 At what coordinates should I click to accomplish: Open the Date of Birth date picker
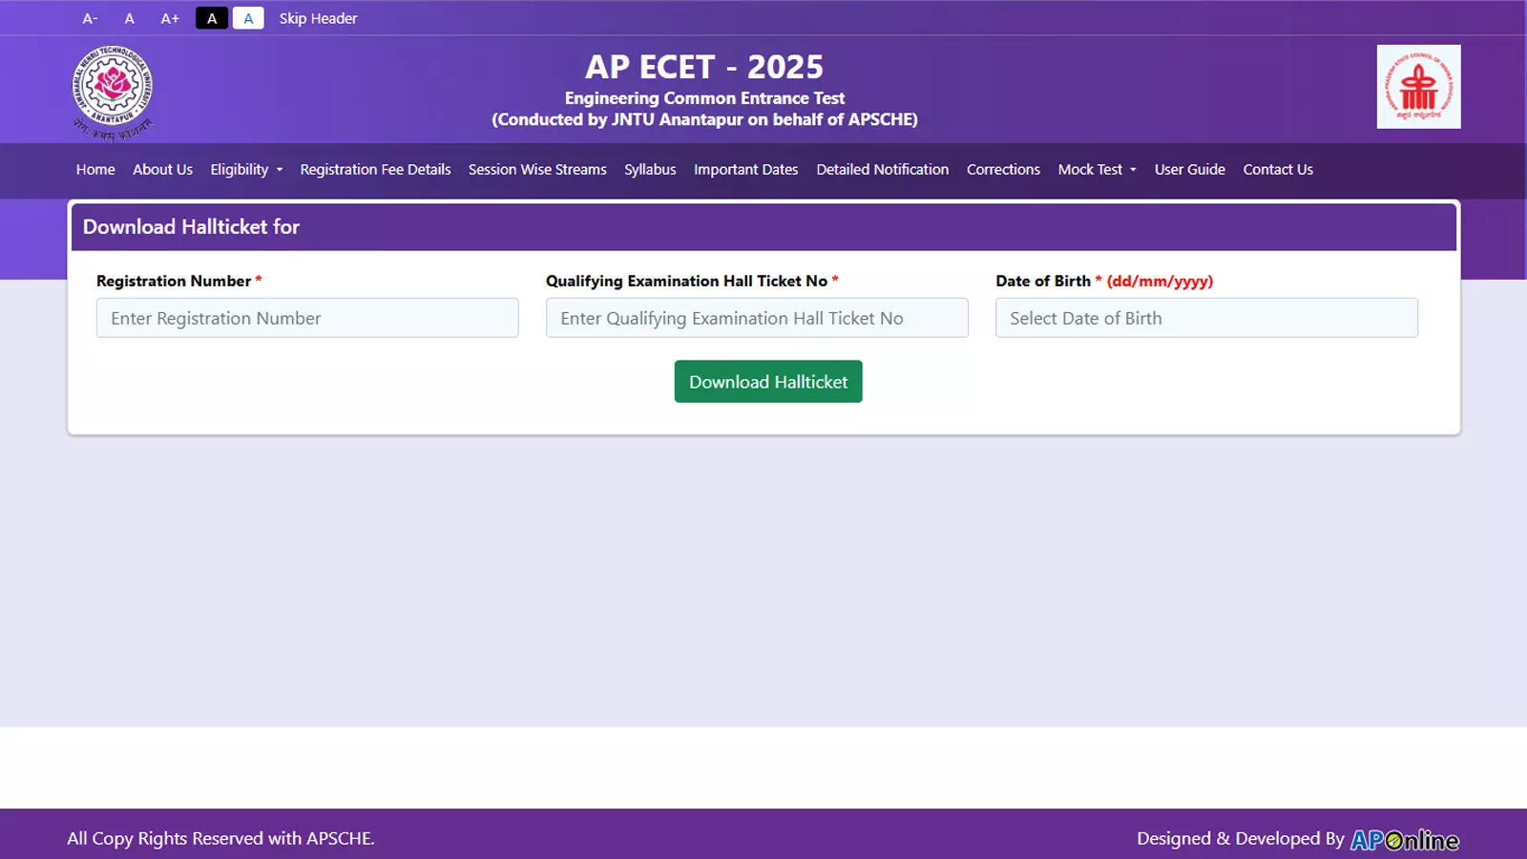[1205, 318]
